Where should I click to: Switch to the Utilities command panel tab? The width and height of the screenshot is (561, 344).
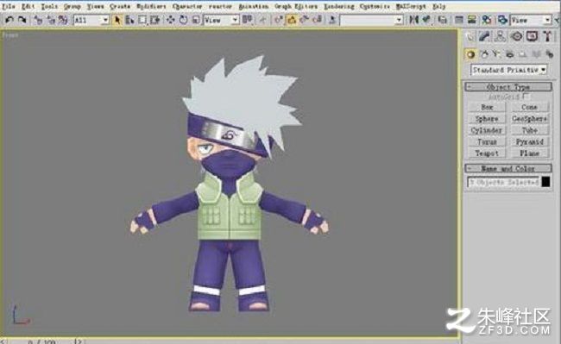[547, 36]
